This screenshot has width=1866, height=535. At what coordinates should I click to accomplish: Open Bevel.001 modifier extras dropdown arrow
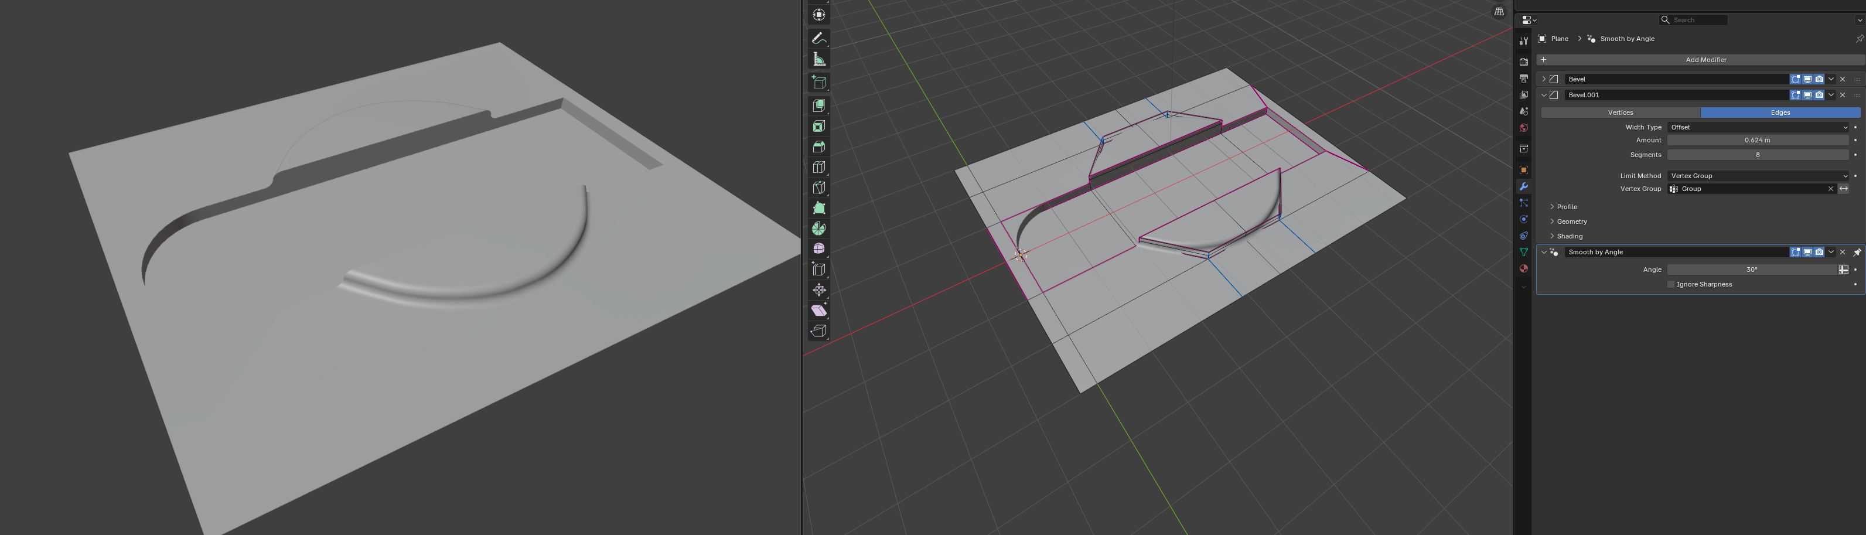pos(1830,95)
